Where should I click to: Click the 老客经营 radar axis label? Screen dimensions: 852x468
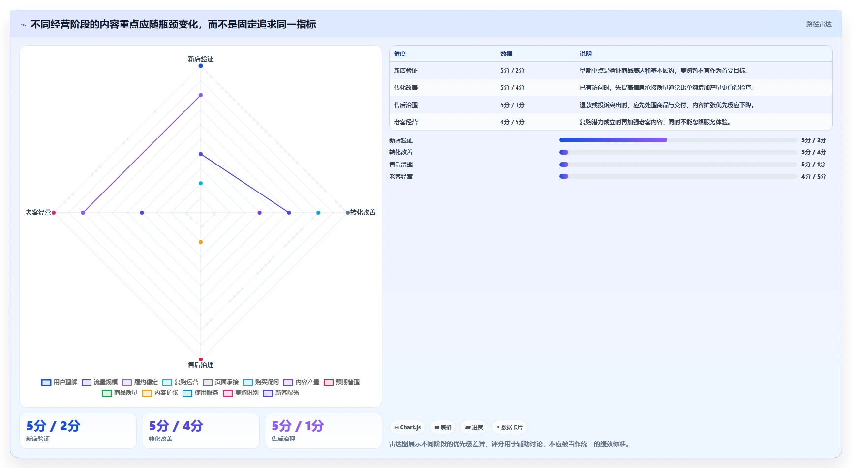(38, 212)
